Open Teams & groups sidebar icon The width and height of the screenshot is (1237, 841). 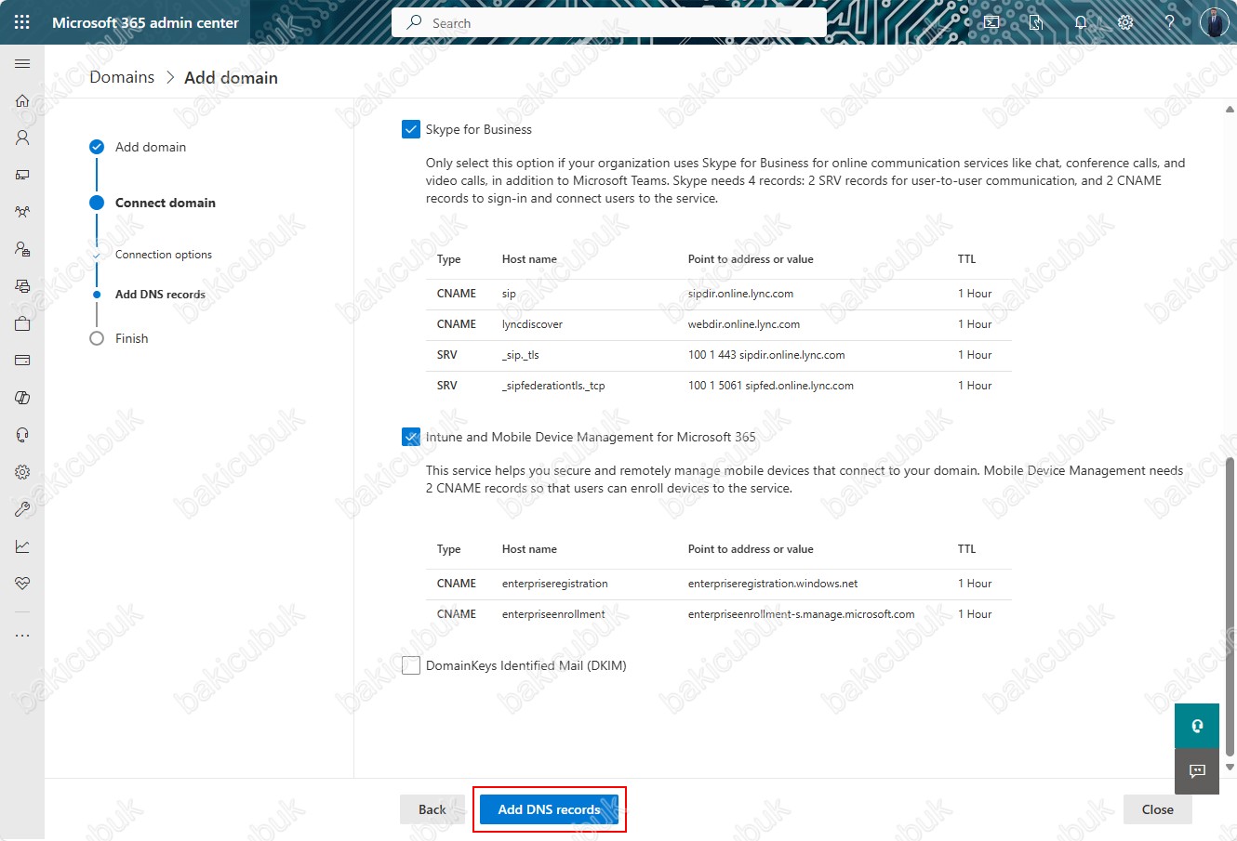tap(22, 212)
